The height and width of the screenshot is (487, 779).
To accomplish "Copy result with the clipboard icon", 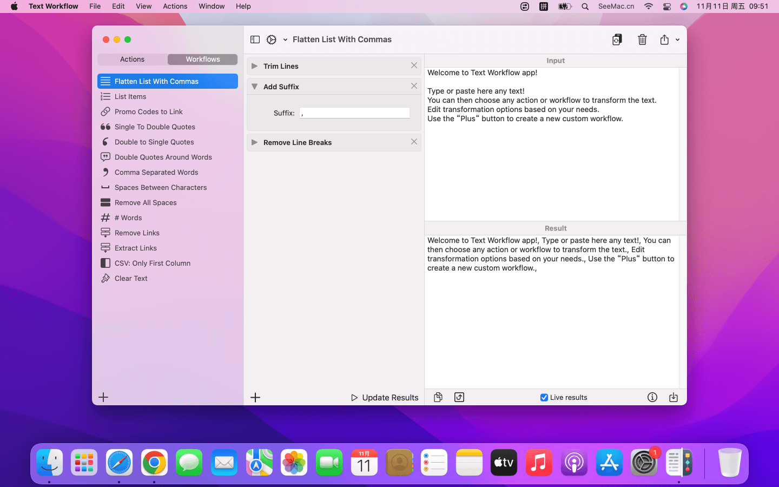I will pos(438,397).
